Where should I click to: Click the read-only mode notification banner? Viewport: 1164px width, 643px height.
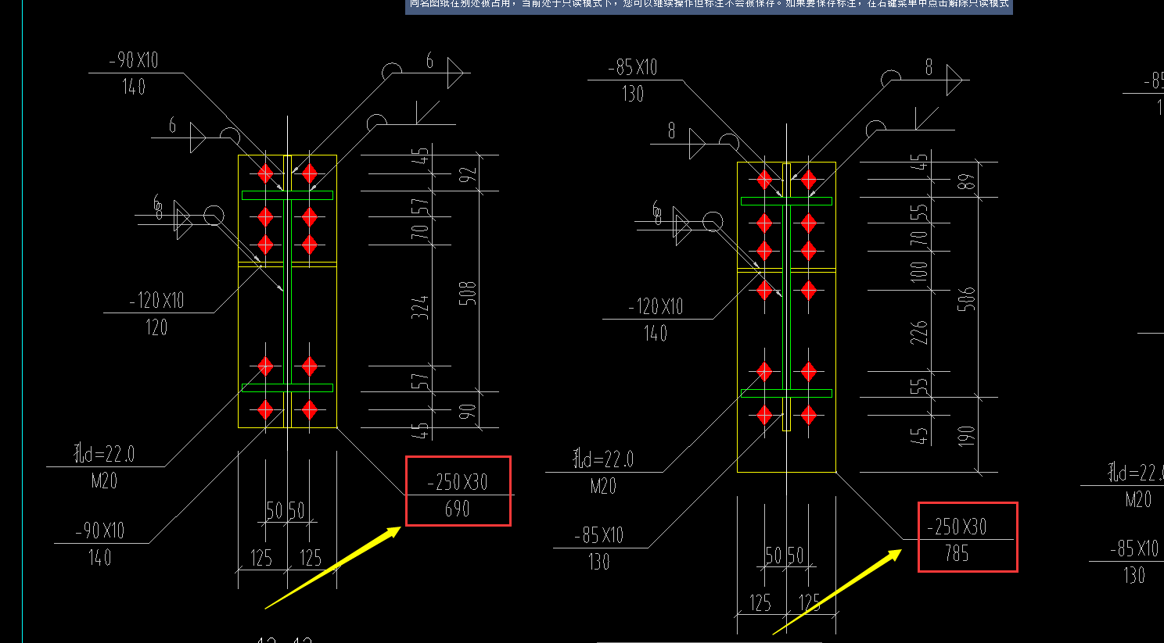[x=709, y=5]
